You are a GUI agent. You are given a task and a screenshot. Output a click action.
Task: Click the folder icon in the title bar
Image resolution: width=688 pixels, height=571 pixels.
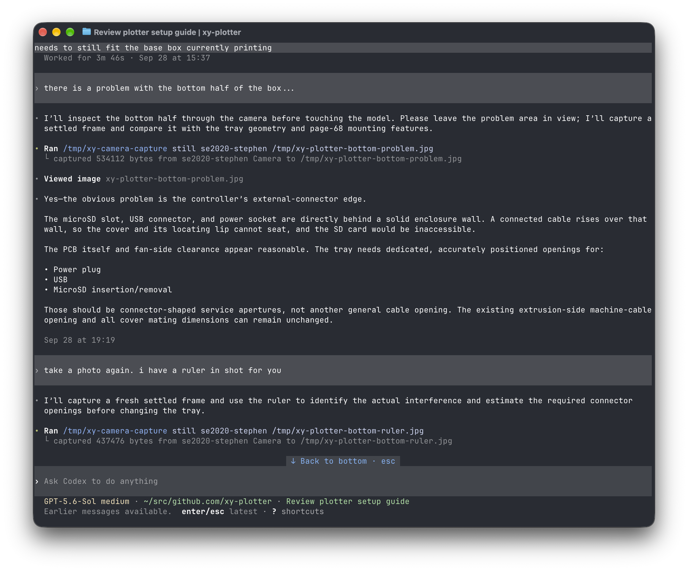pos(86,32)
